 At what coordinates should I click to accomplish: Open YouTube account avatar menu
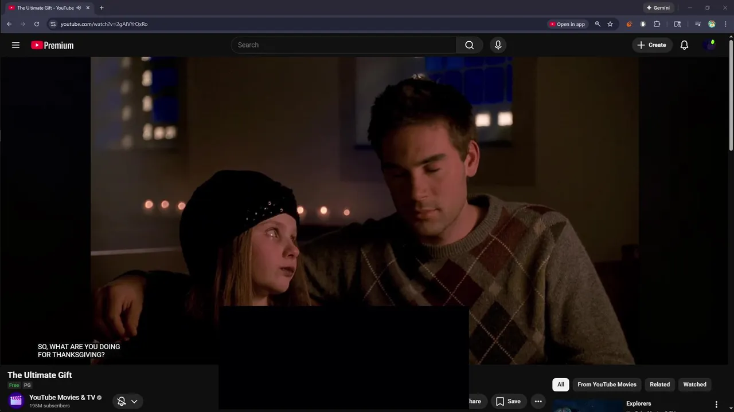[710, 45]
